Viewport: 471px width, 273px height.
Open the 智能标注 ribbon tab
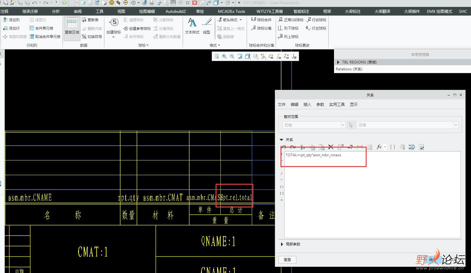(301, 11)
